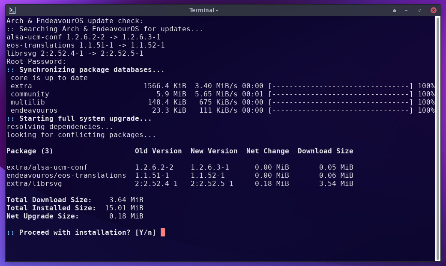Click the 'Proceed with installation? [Y/n]' text
This screenshot has height=266, width=446.
87,233
